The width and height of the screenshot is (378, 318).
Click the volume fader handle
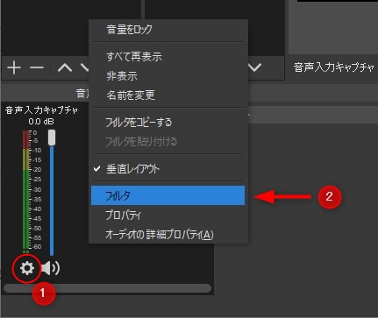(52, 138)
